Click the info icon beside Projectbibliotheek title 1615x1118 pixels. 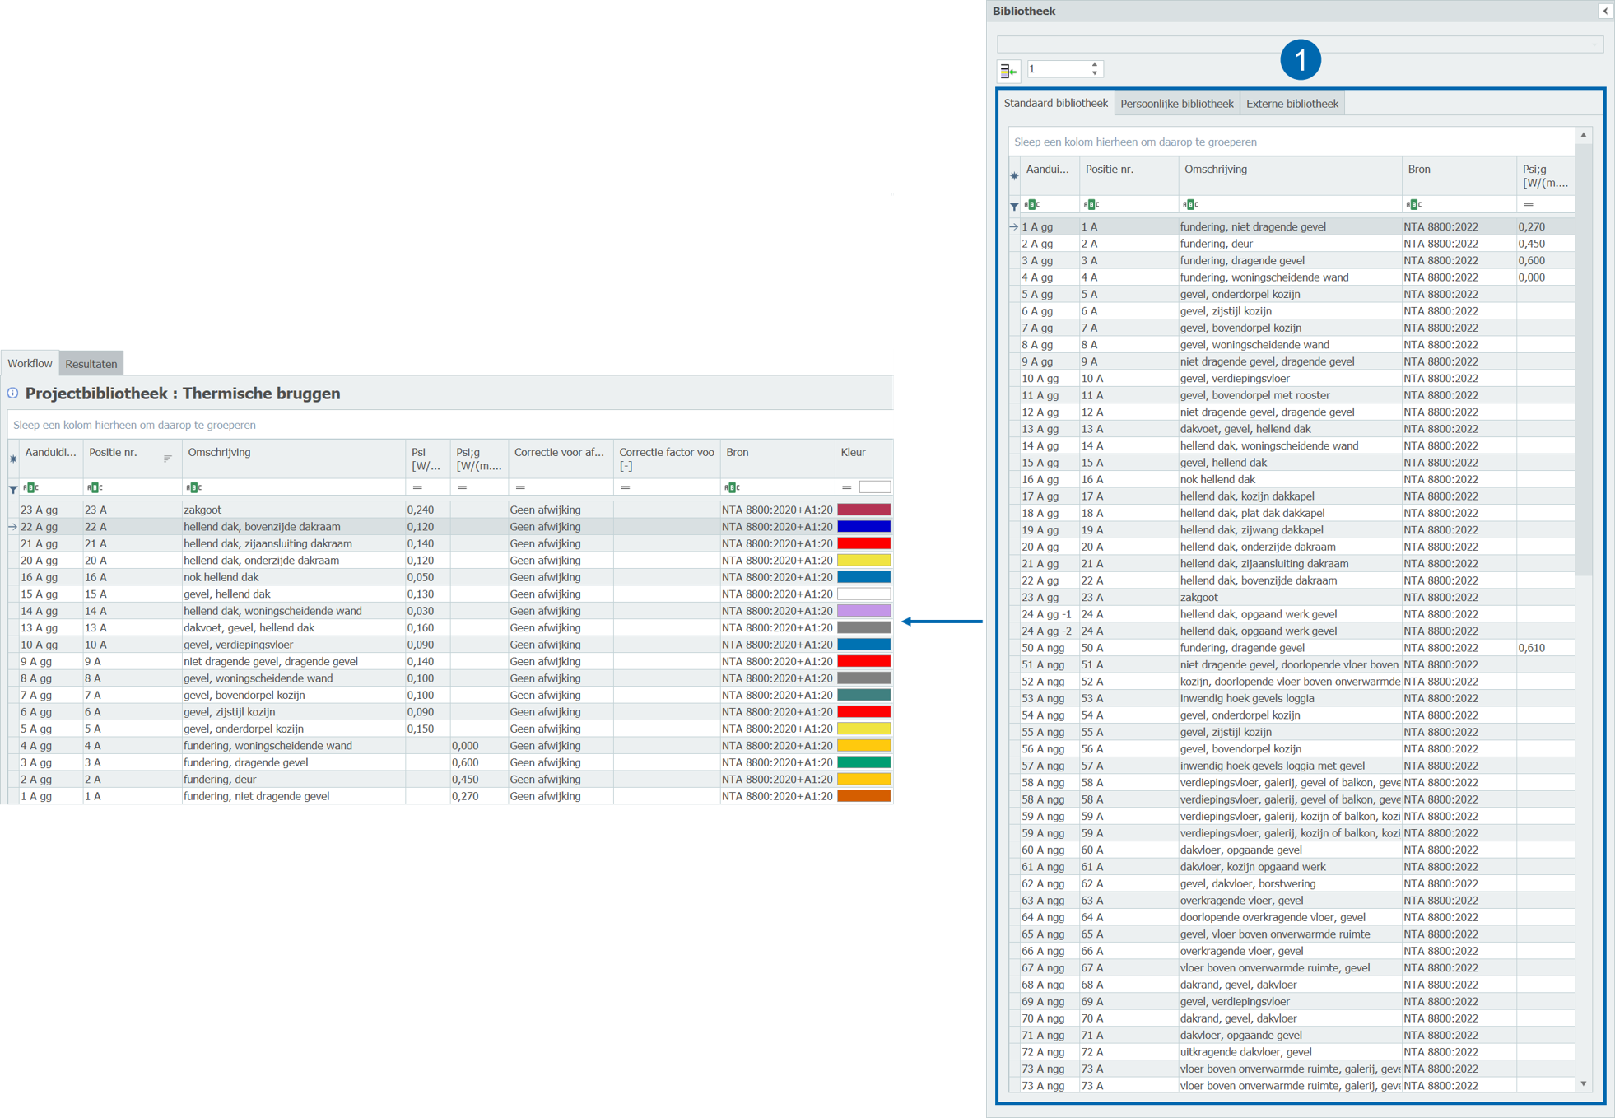coord(13,394)
